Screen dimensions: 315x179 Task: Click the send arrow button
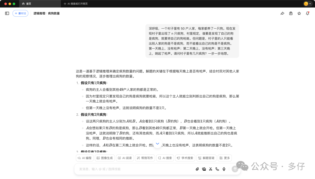pos(235,169)
